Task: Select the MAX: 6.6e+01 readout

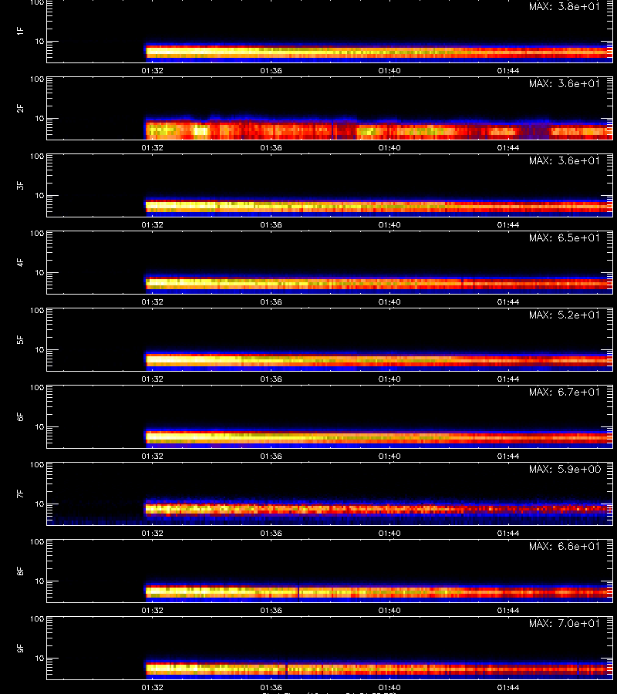Action: (565, 546)
